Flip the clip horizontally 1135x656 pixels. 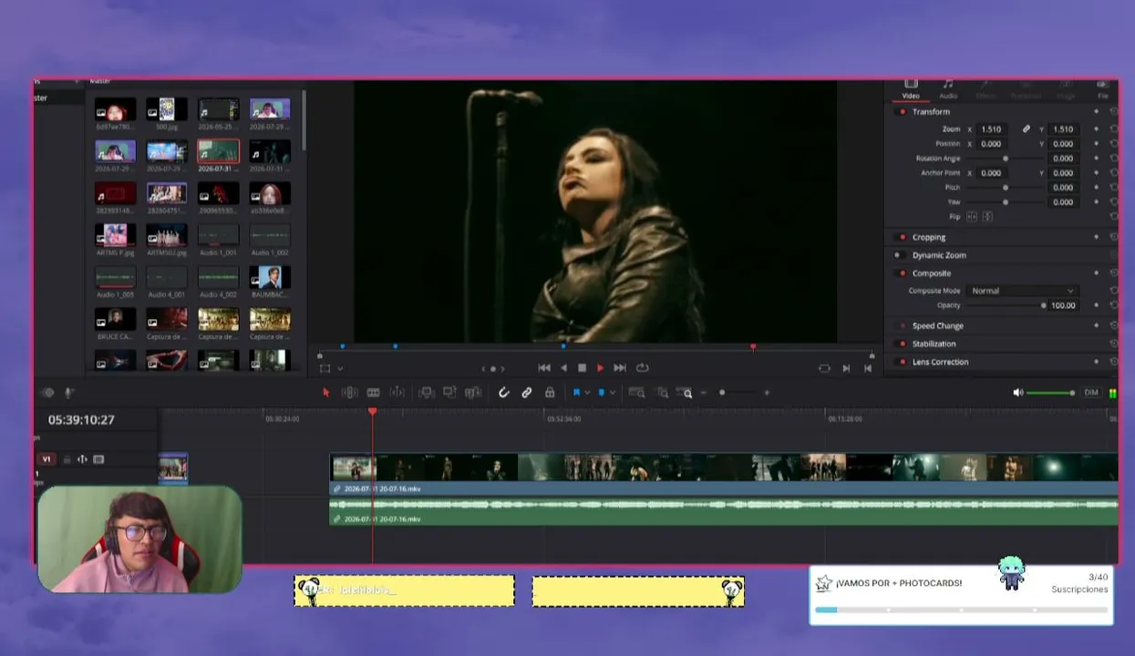pos(972,217)
